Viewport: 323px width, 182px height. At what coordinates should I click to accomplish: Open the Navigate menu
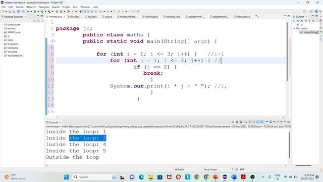[44, 7]
